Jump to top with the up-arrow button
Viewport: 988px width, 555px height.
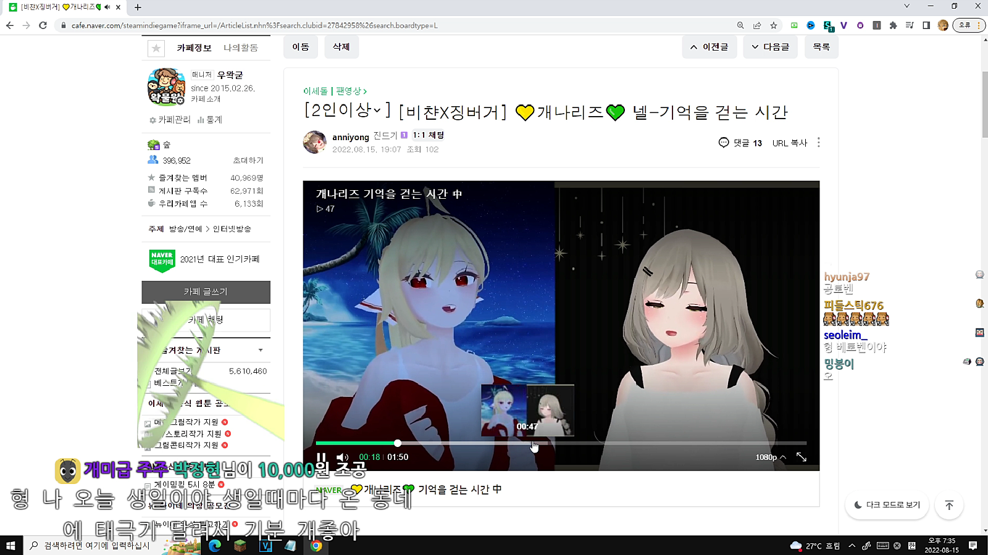click(949, 506)
